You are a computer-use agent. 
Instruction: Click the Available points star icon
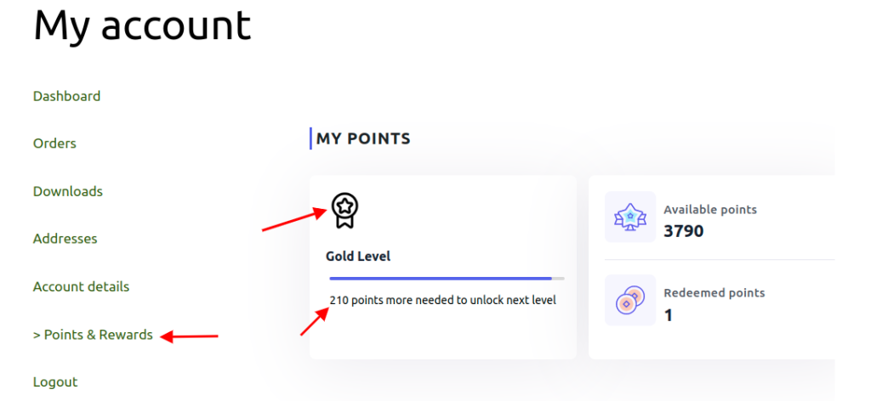[x=630, y=217]
